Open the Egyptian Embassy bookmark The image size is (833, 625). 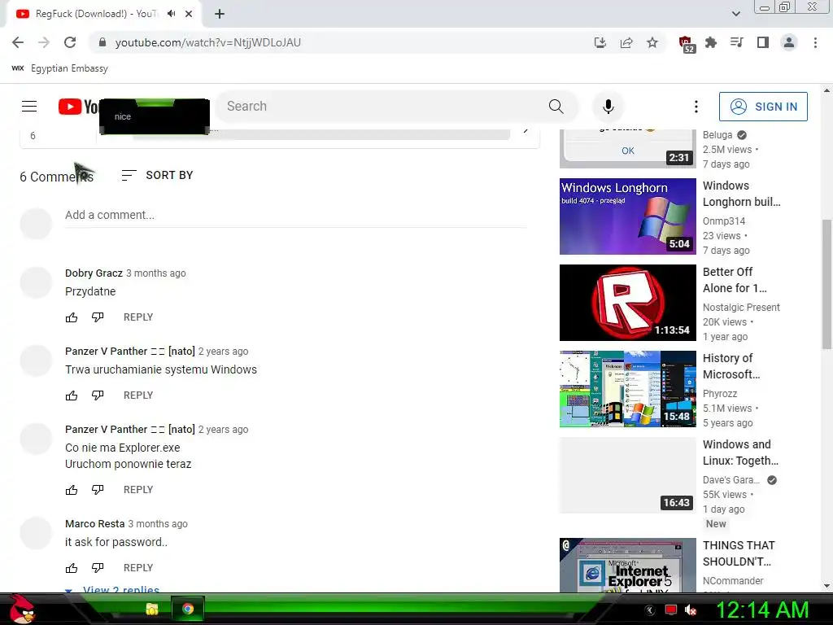[59, 68]
